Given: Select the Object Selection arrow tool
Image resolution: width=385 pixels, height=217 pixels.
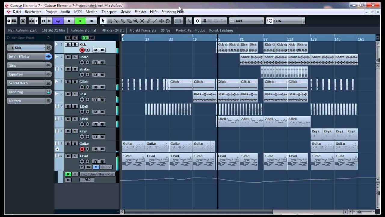Looking at the screenshot, I should tap(103, 21).
